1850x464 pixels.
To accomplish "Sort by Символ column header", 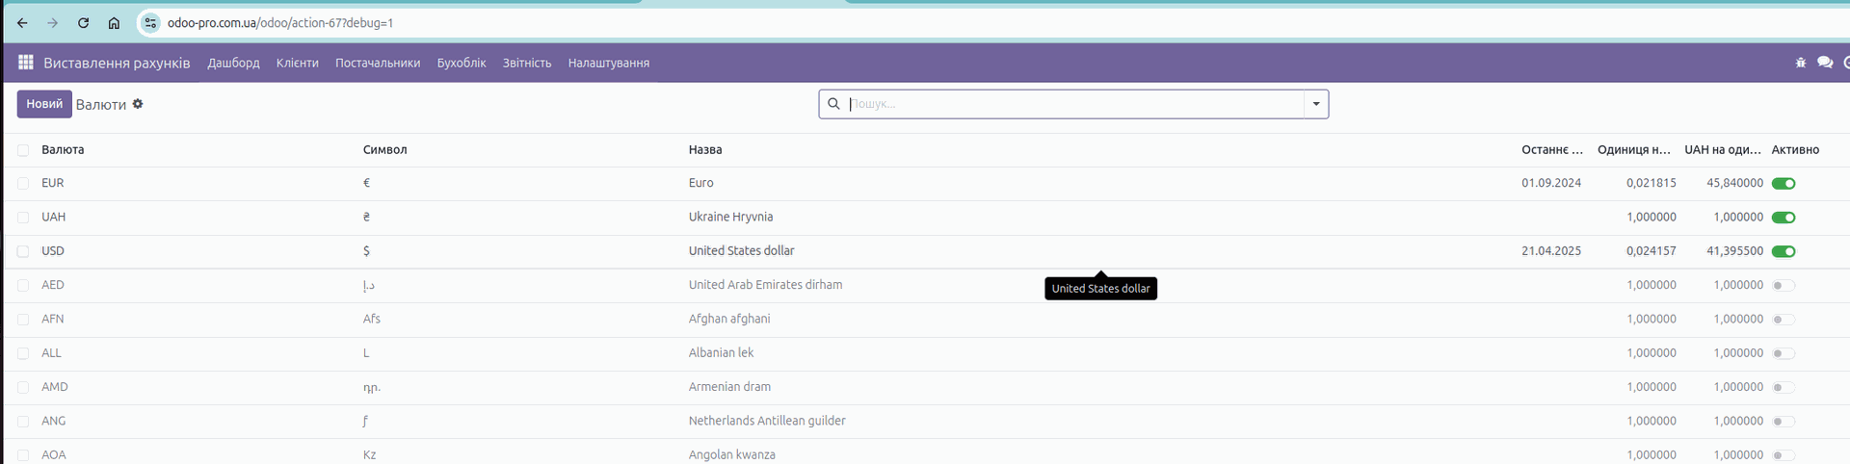I will click(x=385, y=150).
